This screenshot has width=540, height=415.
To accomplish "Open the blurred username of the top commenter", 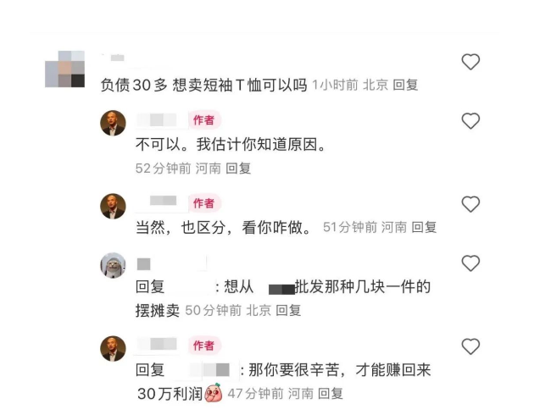I will click(114, 58).
